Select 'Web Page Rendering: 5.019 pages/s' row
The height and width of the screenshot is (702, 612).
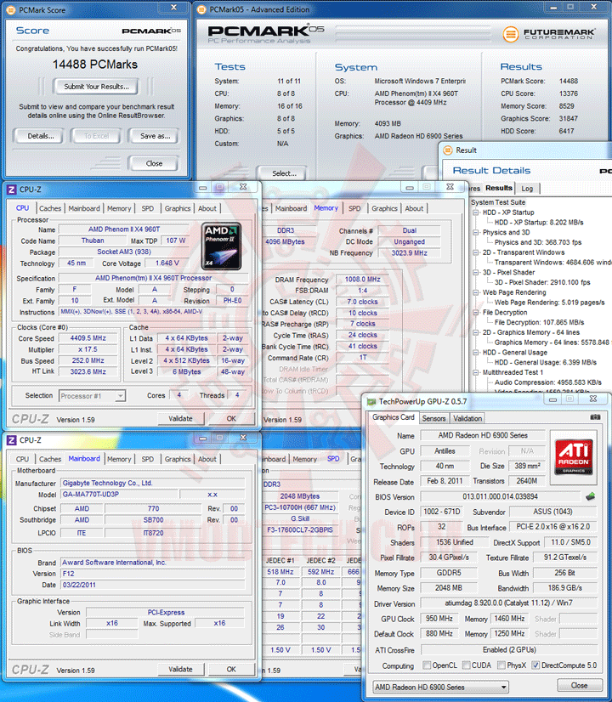pos(549,303)
